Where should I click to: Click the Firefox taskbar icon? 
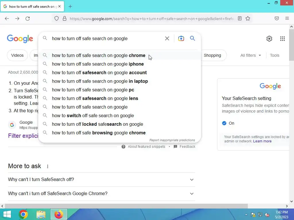click(x=59, y=214)
